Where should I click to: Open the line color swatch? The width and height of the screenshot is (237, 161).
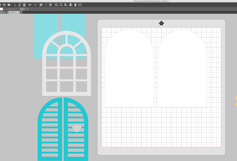coord(1,9)
